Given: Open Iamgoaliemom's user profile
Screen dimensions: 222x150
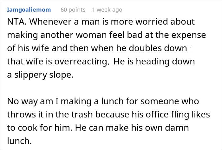Looking at the screenshot, I should [x=29, y=10].
